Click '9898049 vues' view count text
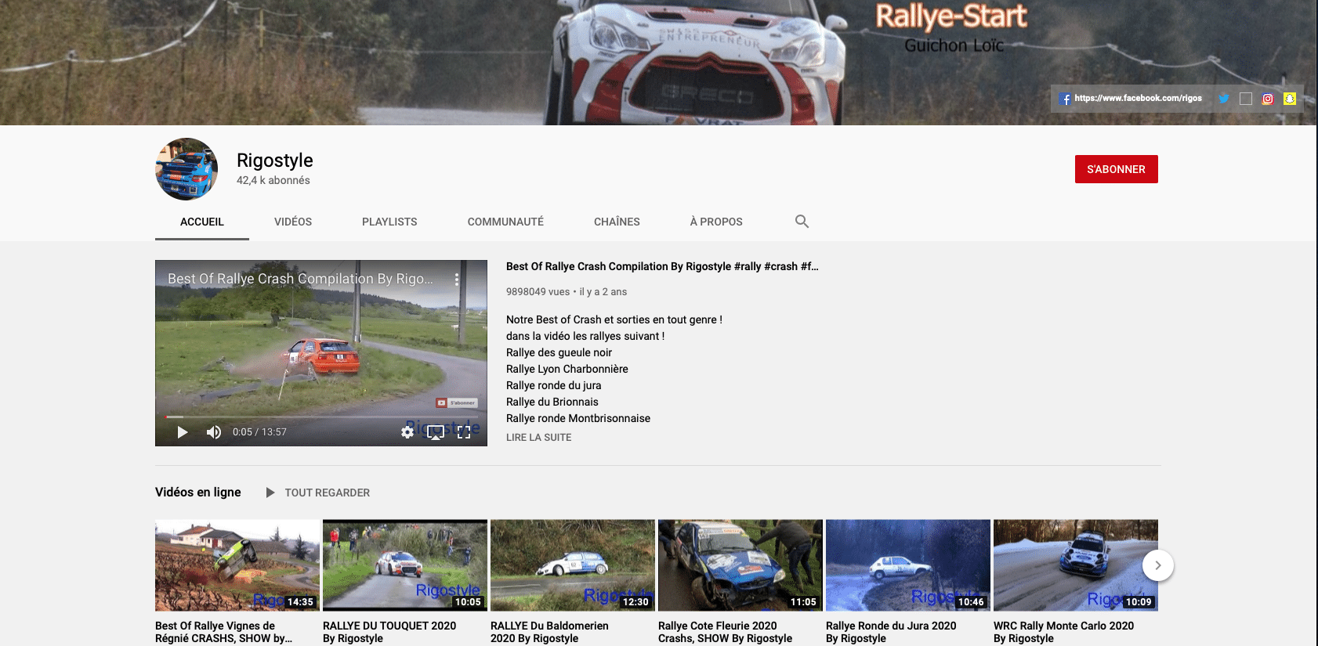1318x646 pixels. (x=538, y=292)
